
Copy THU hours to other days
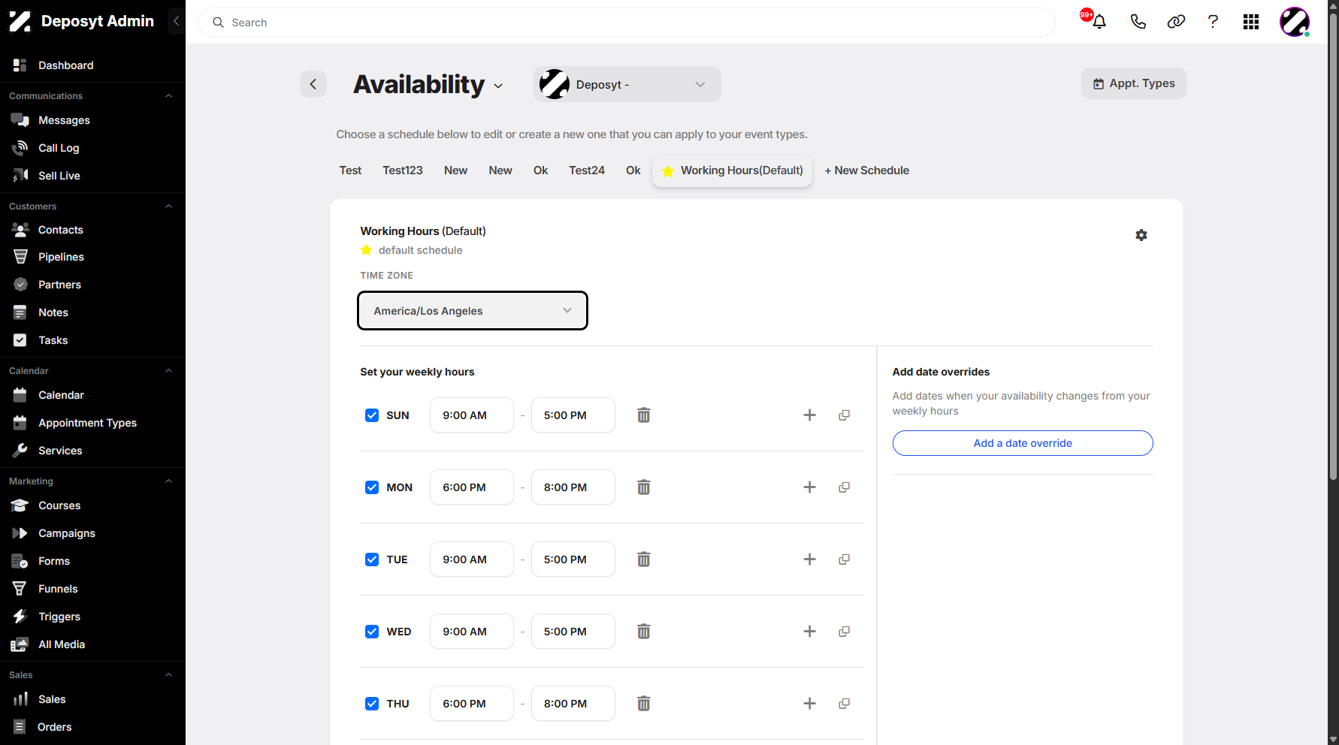(845, 704)
